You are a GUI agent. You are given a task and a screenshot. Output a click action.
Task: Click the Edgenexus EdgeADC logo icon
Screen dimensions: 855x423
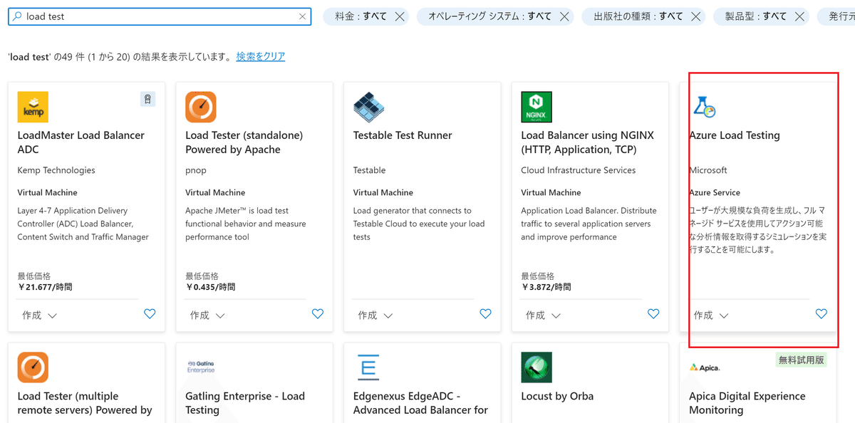(x=368, y=367)
